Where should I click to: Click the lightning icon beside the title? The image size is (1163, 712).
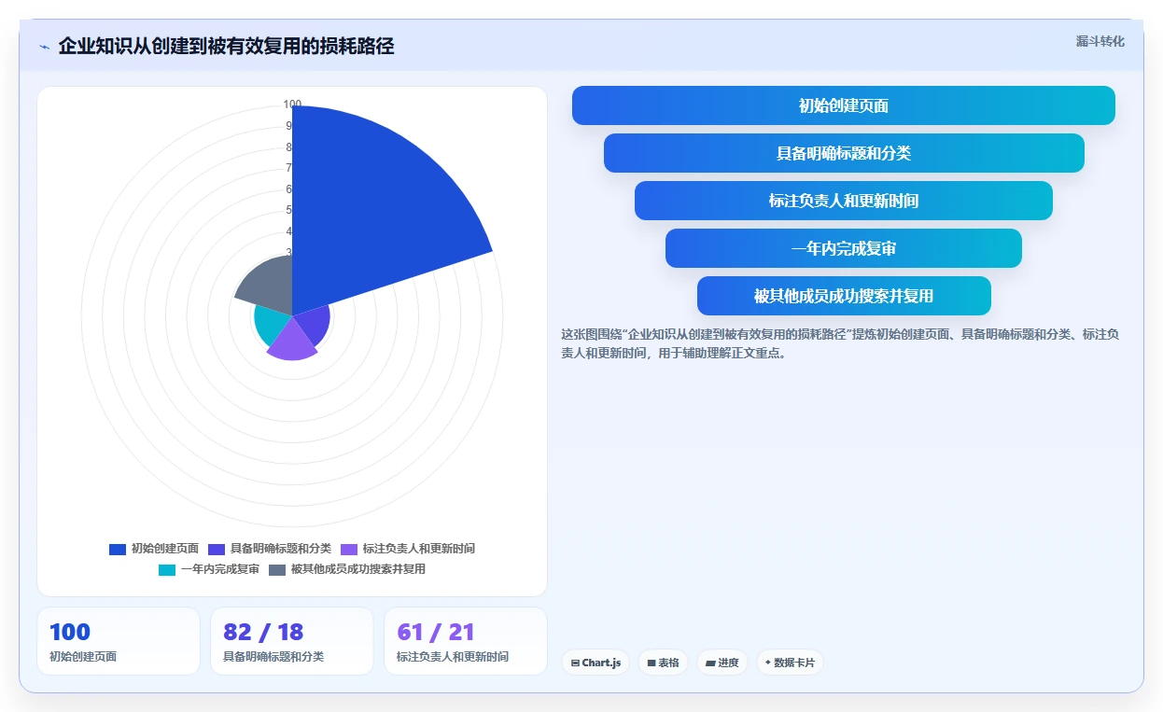tap(44, 47)
